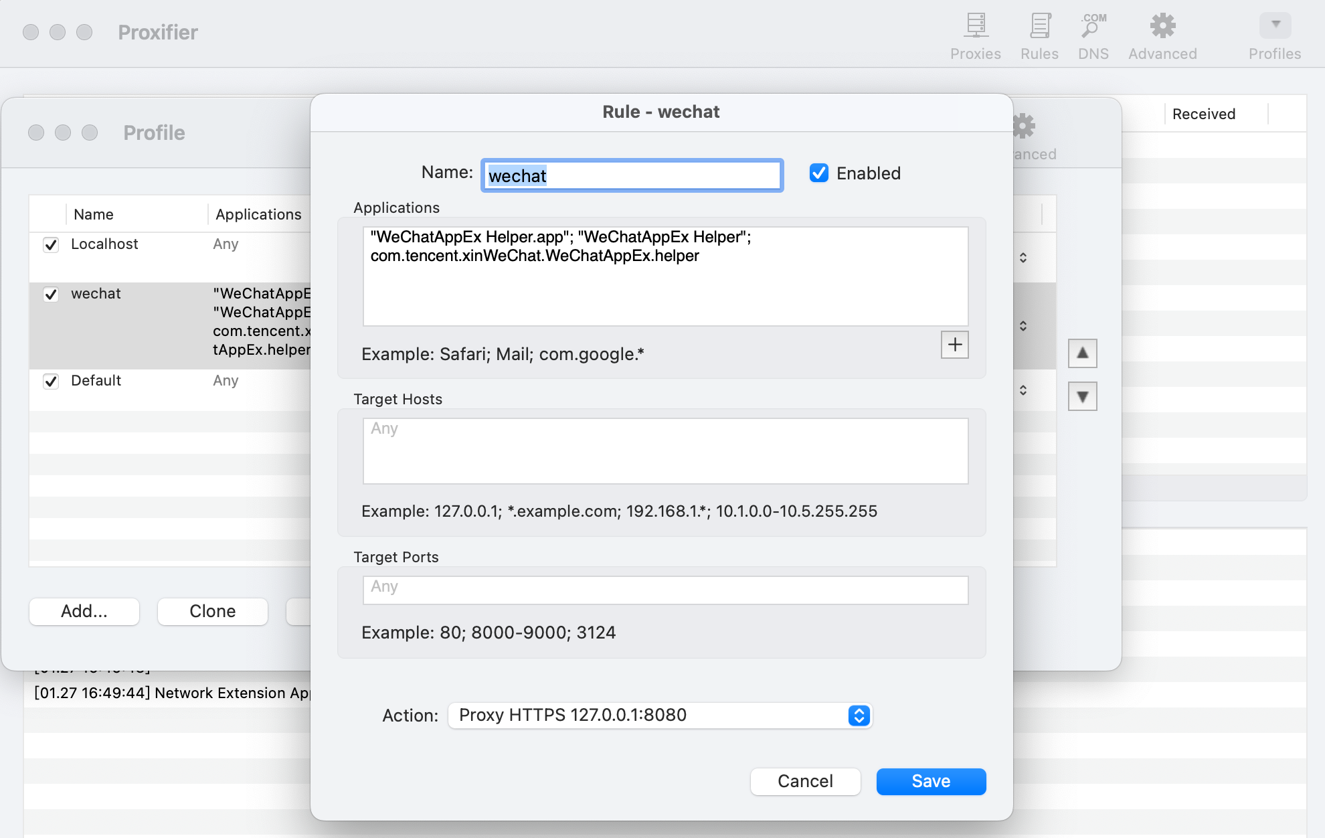Uncheck the Localhost rule checkbox

pos(51,245)
